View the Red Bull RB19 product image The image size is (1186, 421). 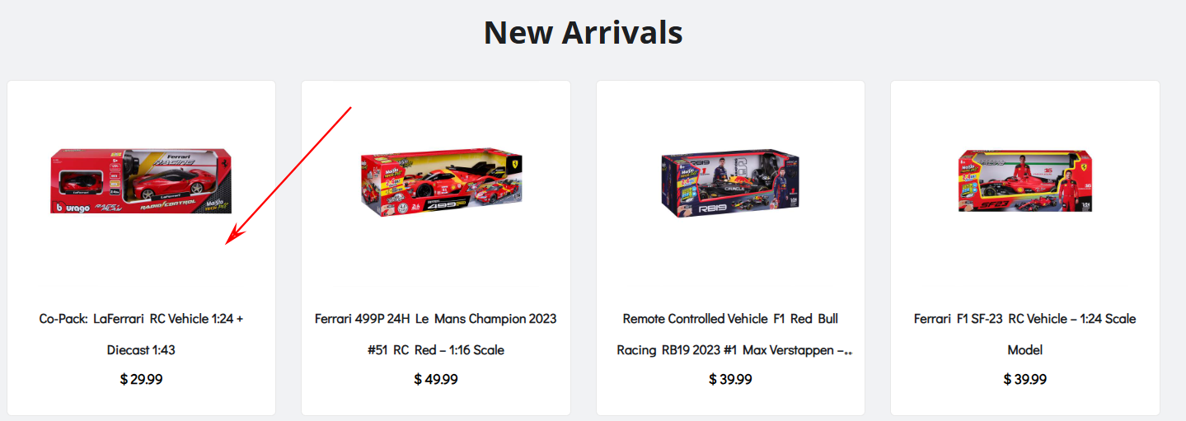coord(729,184)
